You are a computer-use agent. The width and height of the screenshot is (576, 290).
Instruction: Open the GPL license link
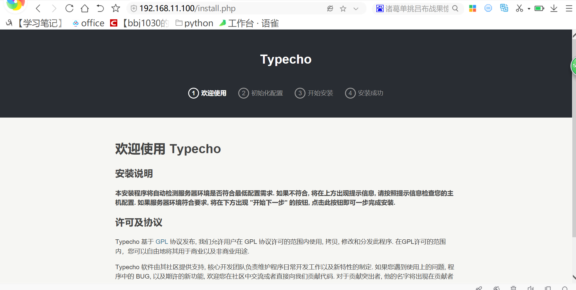(162, 242)
